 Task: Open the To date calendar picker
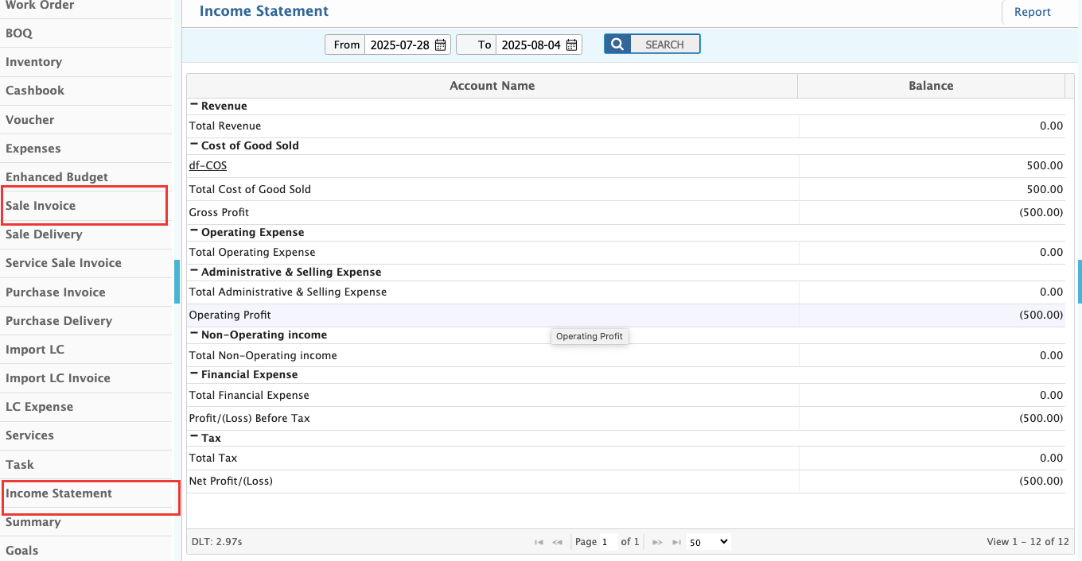[571, 44]
